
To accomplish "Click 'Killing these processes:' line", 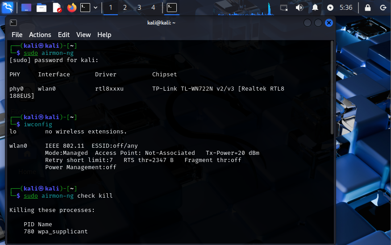I will point(52,210).
